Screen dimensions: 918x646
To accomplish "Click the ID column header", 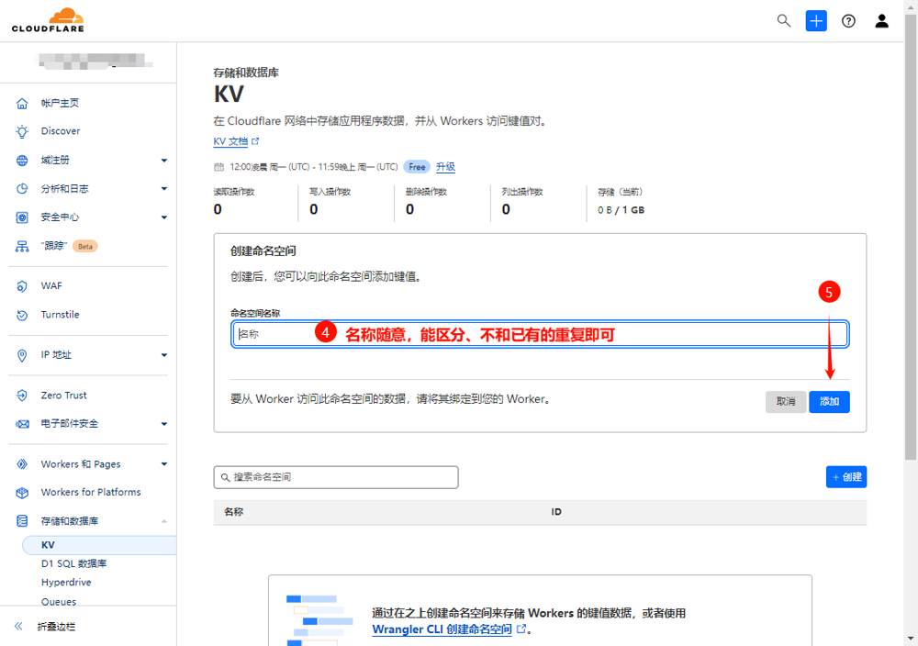I will [x=556, y=512].
